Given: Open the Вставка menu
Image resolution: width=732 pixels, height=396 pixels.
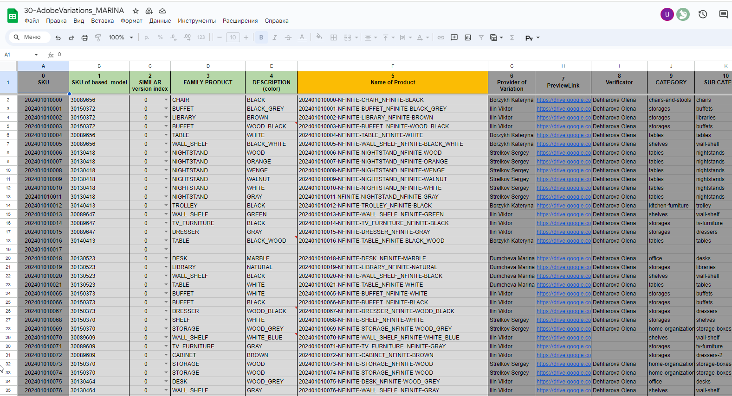Looking at the screenshot, I should (x=103, y=21).
